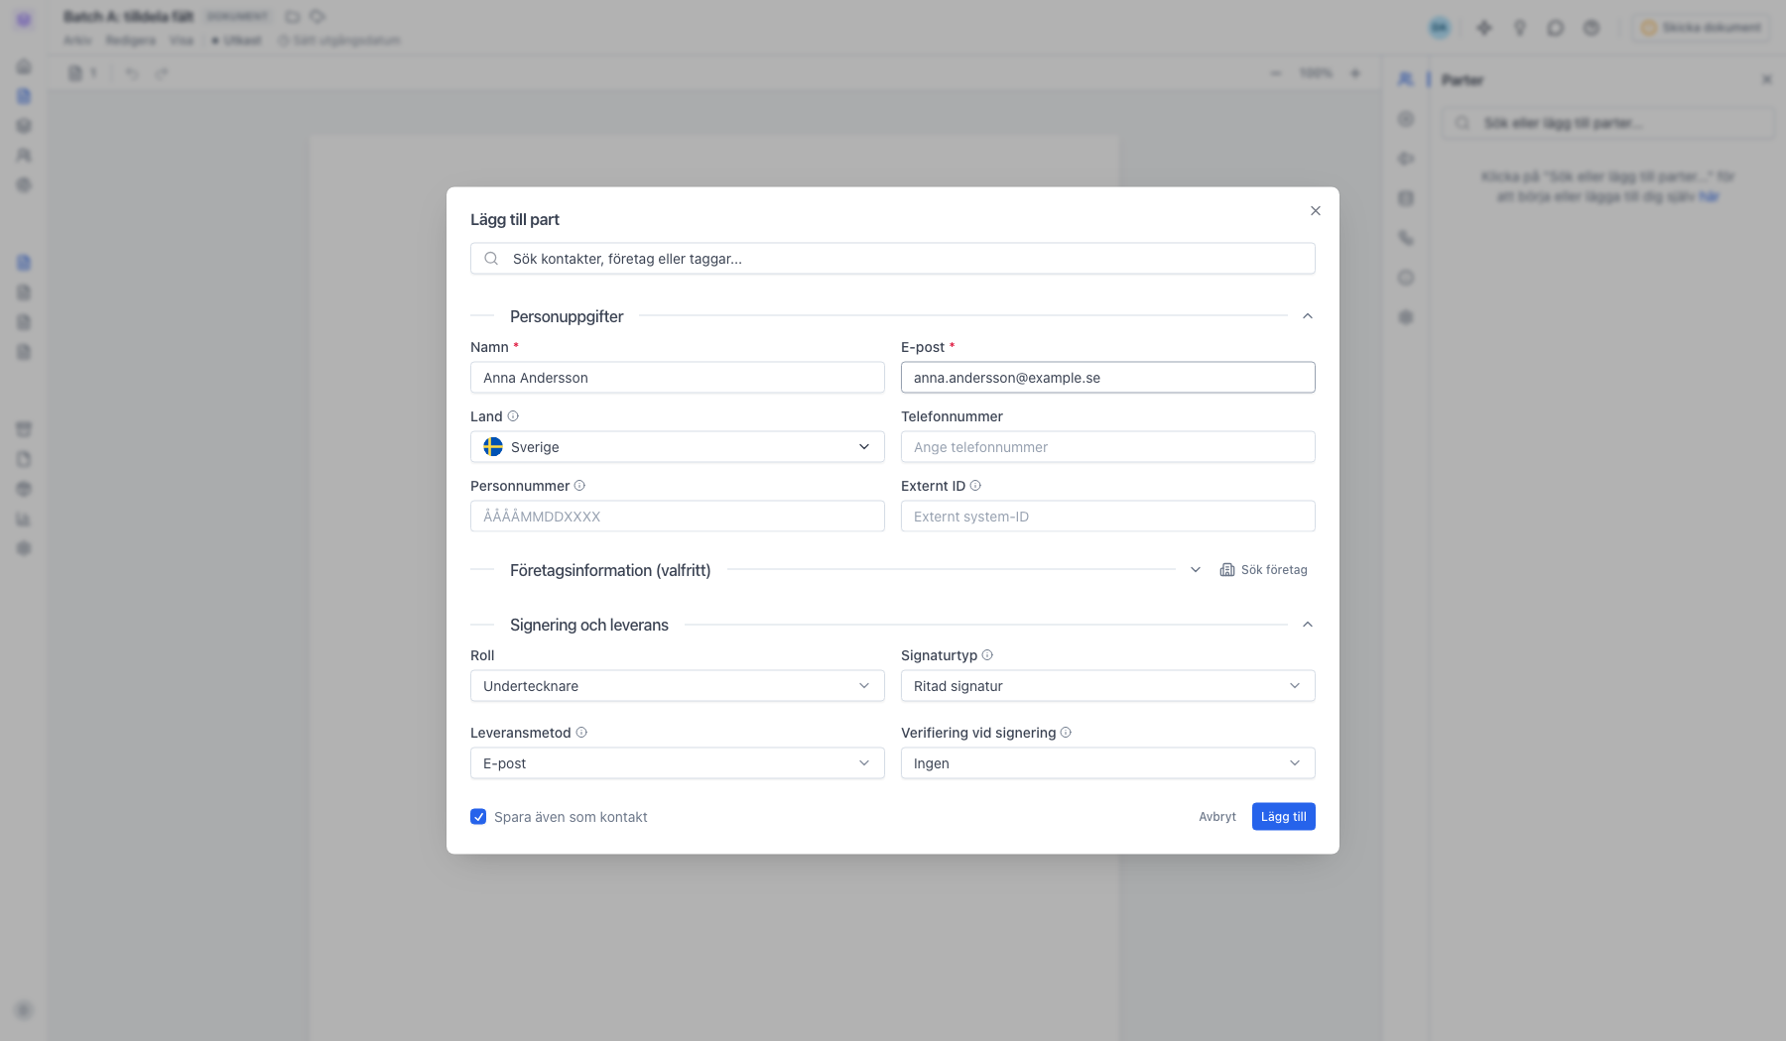The image size is (1786, 1041).
Task: Show info tooltip for Verifiering vid signering
Action: [x=1066, y=733]
